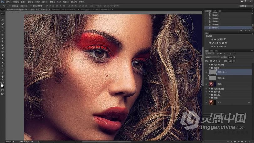Open the Opacity slider dropdown arrow
The width and height of the screenshot is (254, 143).
[x=234, y=57]
